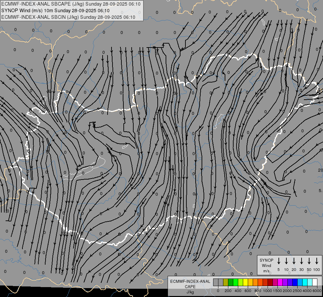
Task: Click the 4000 tick on the CAPE scale
Action: click(307, 291)
